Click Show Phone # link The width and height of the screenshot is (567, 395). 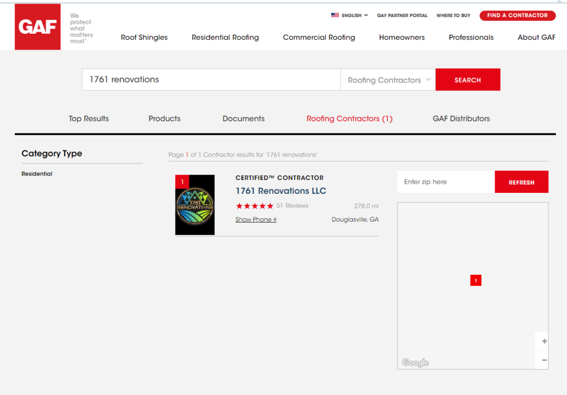coord(256,219)
